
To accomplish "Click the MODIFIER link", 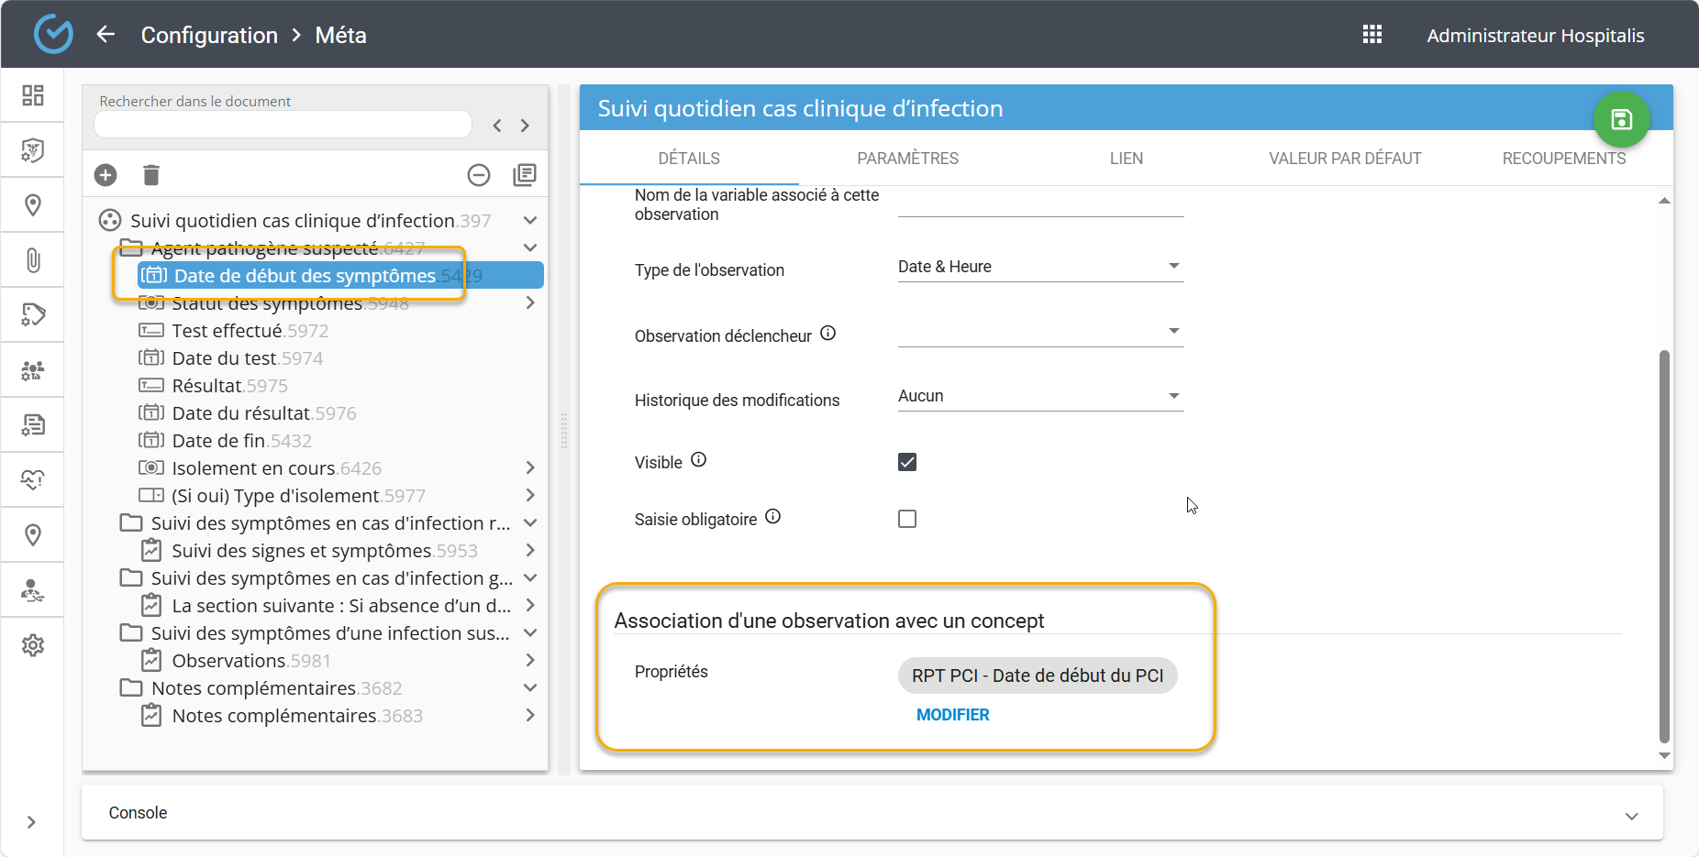I will (x=952, y=715).
